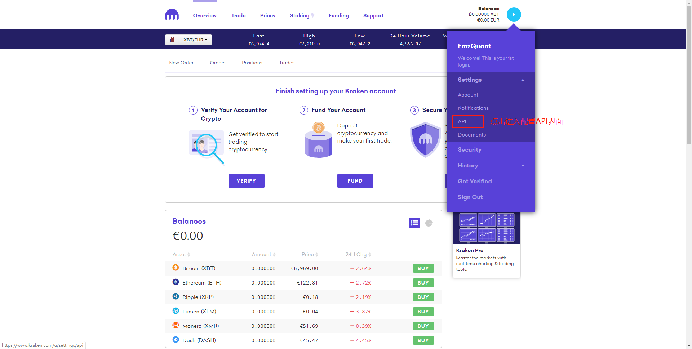This screenshot has width=692, height=349.
Task: Click the FmzQuant username text
Action: pos(474,46)
